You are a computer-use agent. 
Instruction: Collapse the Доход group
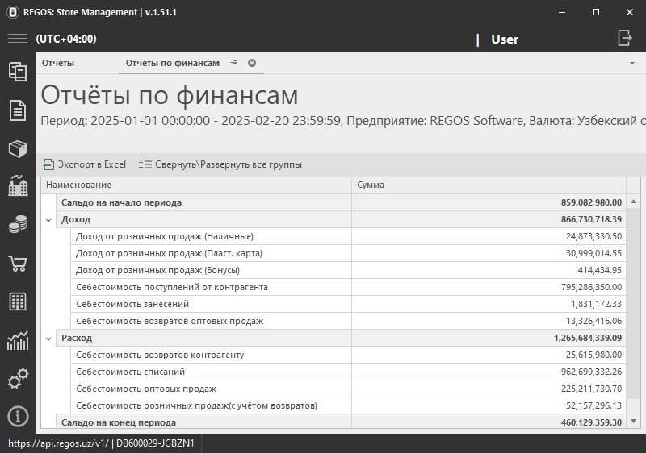(x=48, y=219)
